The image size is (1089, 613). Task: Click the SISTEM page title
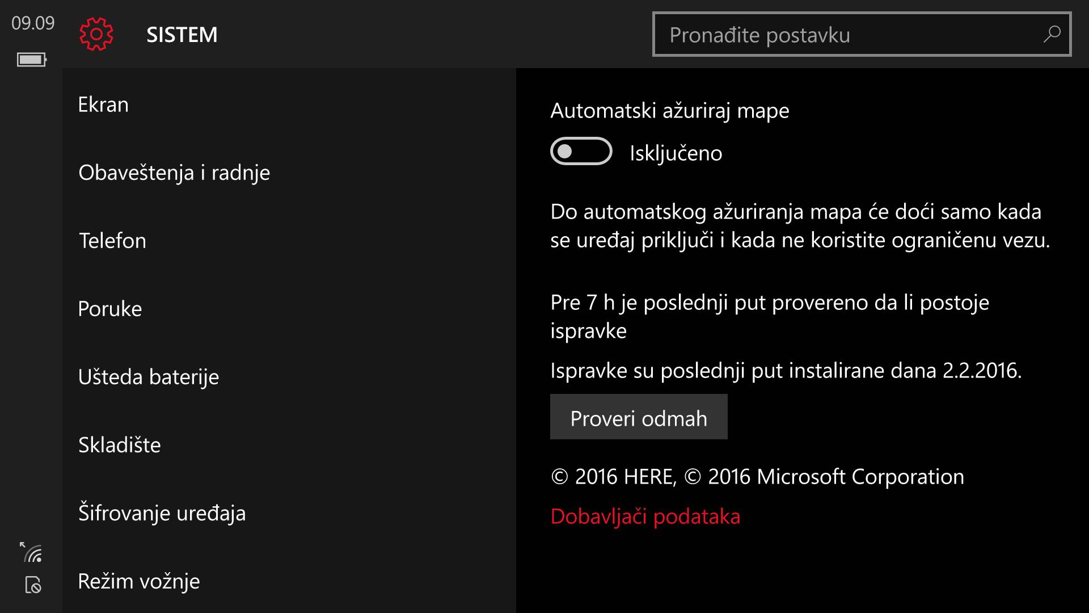coord(182,34)
